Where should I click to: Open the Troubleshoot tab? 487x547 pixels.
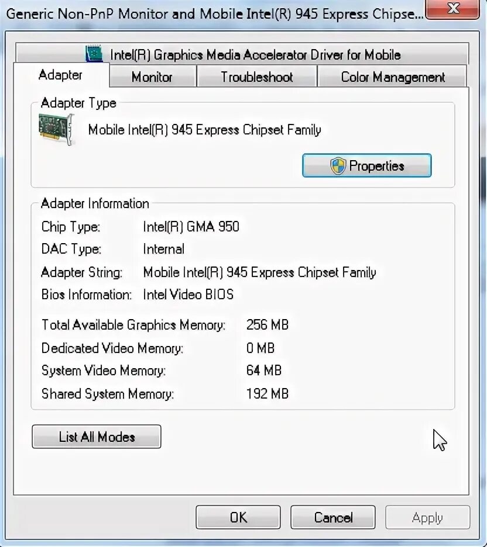click(x=257, y=77)
